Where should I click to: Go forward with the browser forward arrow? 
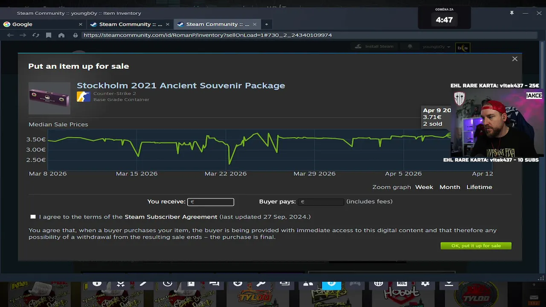[23, 35]
